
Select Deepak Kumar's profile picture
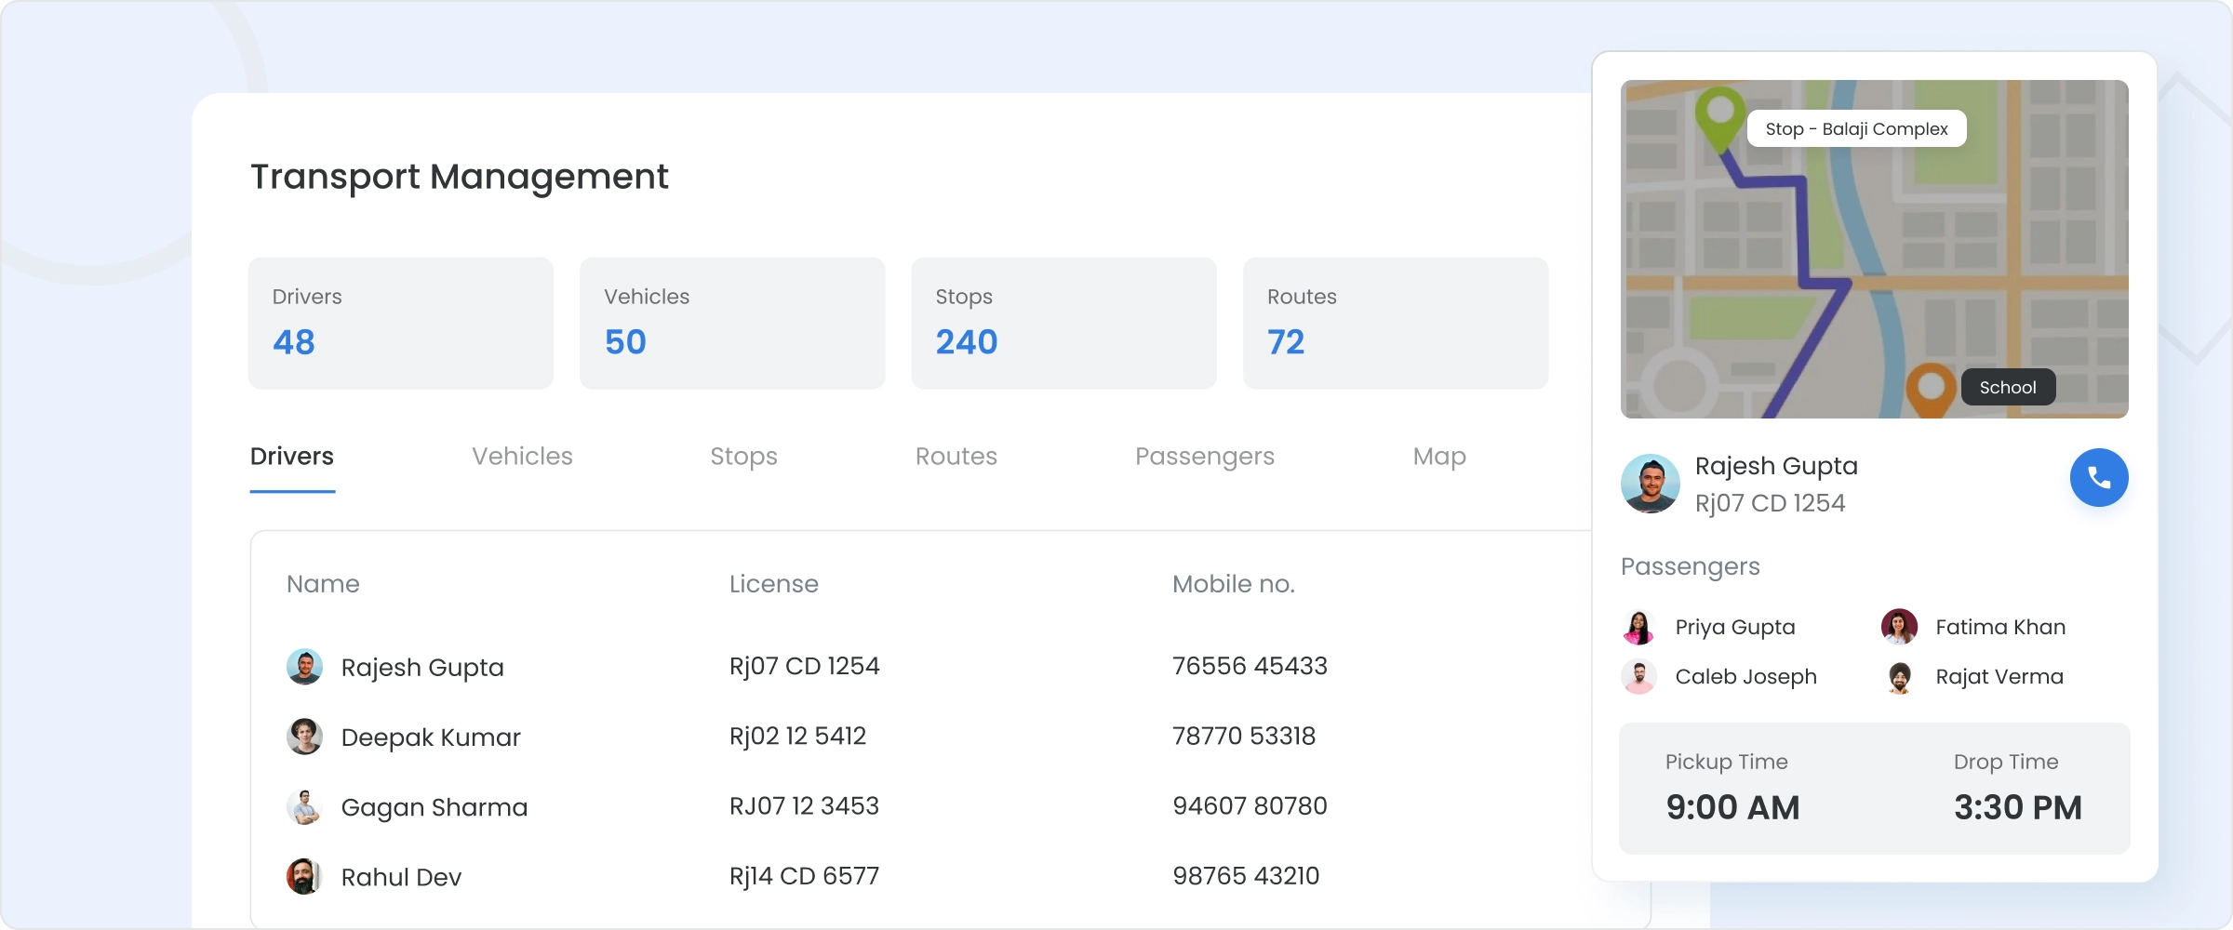(x=305, y=737)
